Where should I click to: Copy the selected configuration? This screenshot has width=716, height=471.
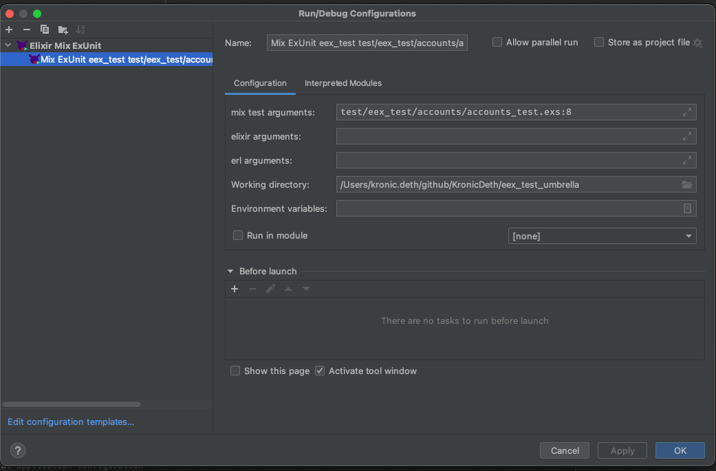[44, 30]
